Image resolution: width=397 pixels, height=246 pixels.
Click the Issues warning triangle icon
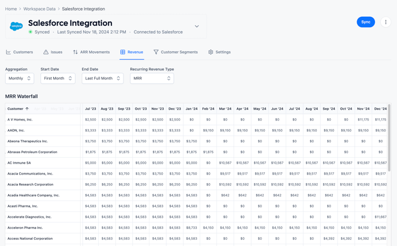pyautogui.click(x=46, y=52)
